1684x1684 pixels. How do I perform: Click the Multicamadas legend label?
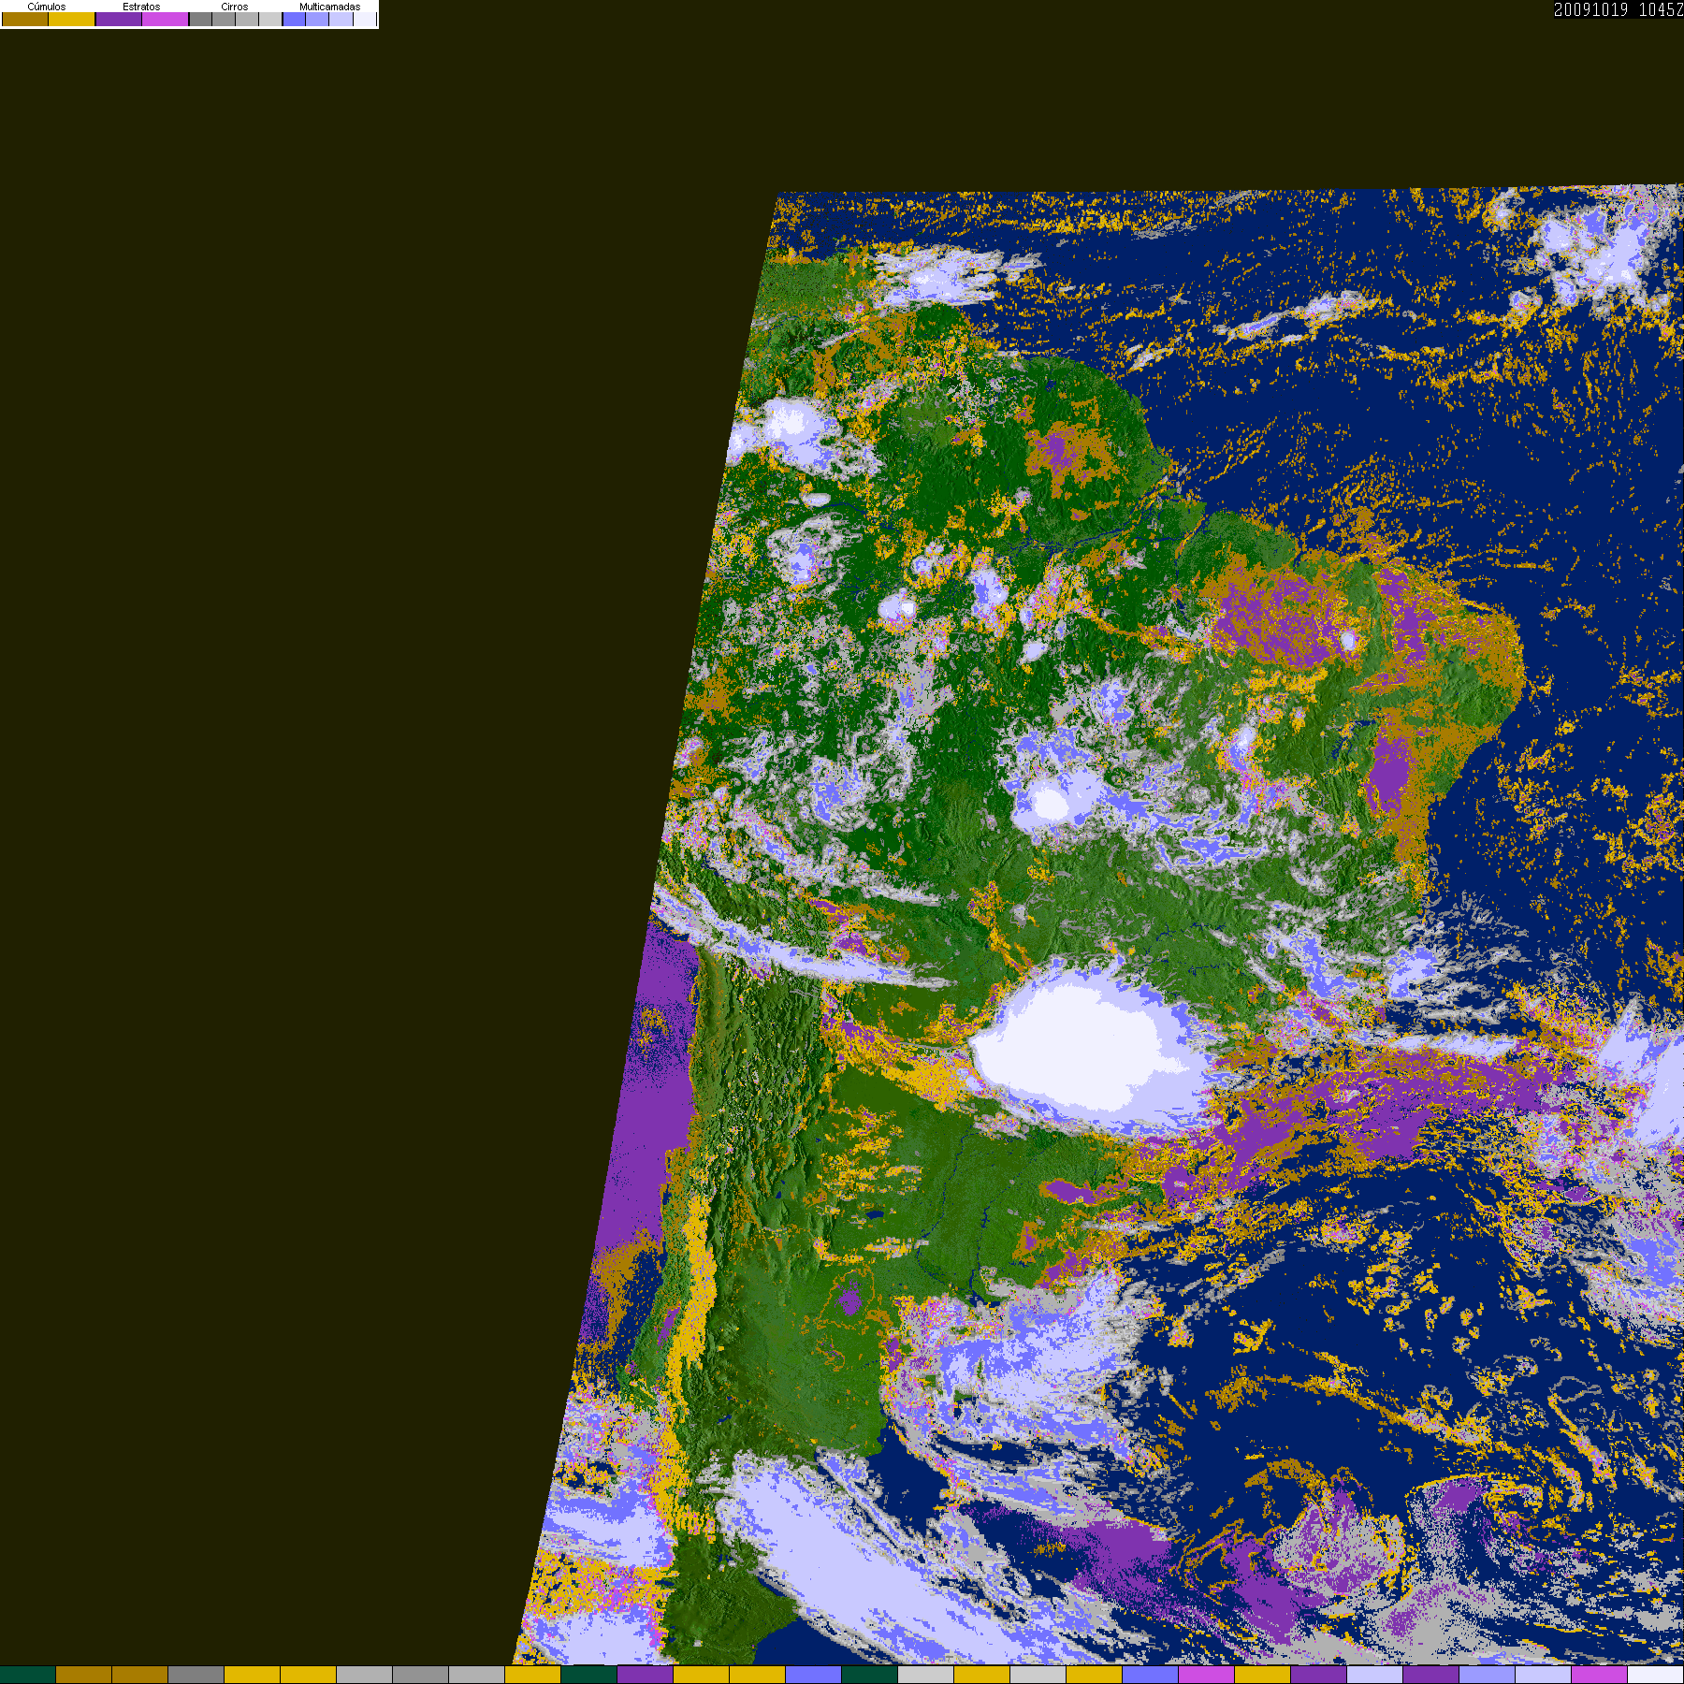(329, 7)
